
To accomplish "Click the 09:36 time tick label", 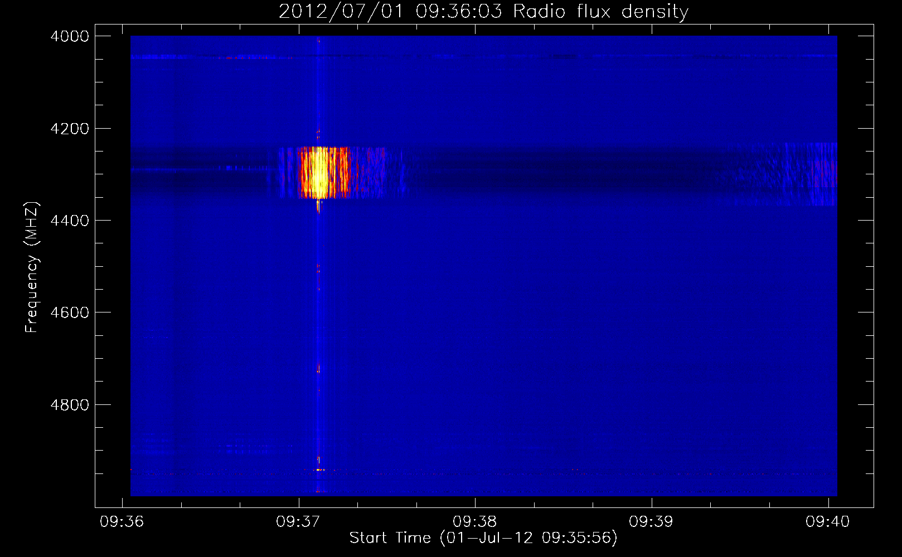I will [x=122, y=521].
